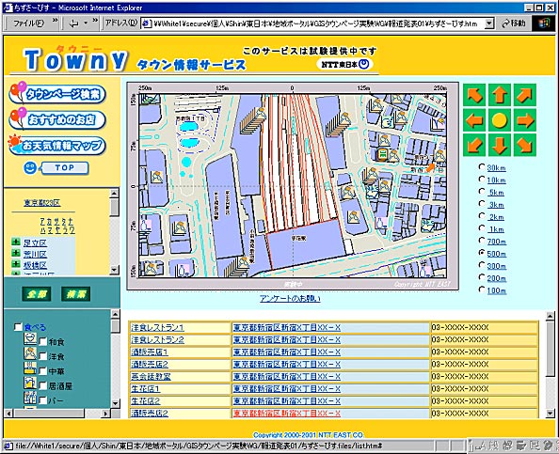The width and height of the screenshot is (559, 454).
Task: Click up arrow of ward list scrollbar
Action: [114, 194]
